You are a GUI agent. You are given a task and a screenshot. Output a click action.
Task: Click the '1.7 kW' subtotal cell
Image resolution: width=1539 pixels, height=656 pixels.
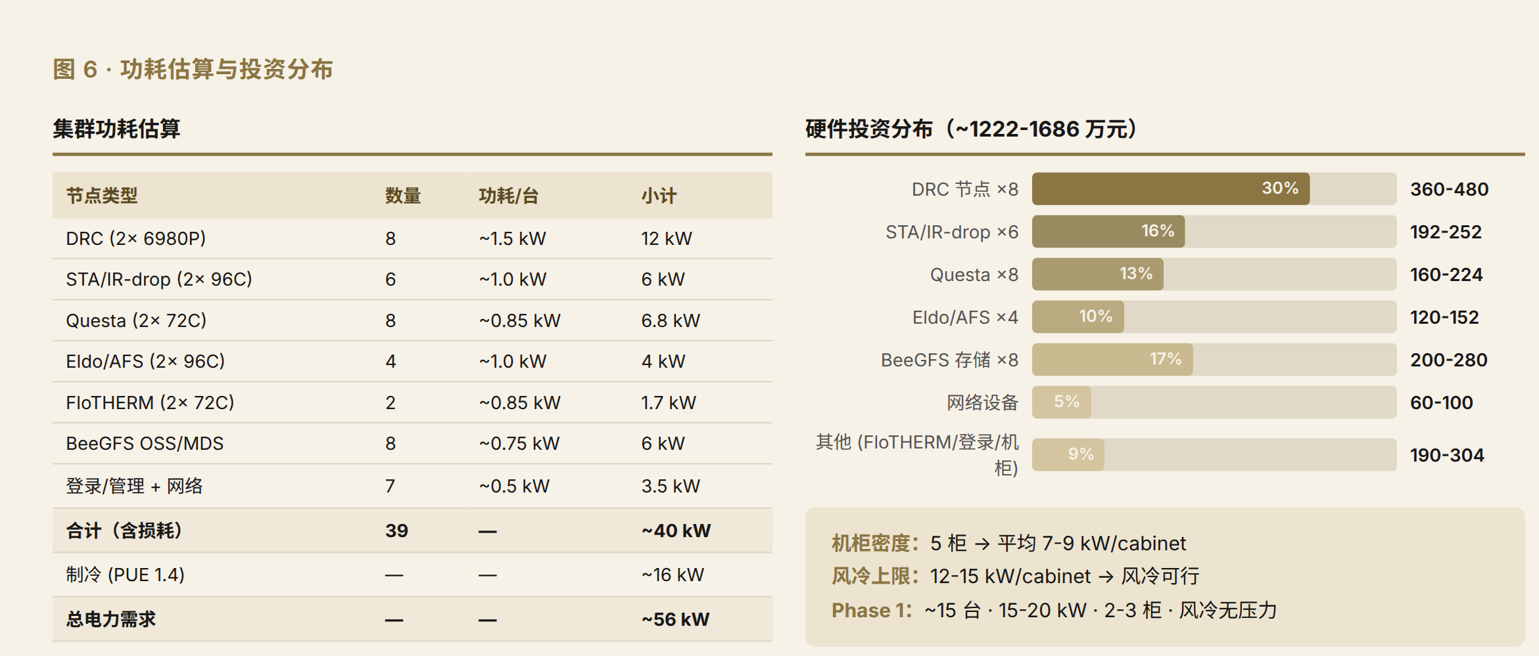coord(669,403)
